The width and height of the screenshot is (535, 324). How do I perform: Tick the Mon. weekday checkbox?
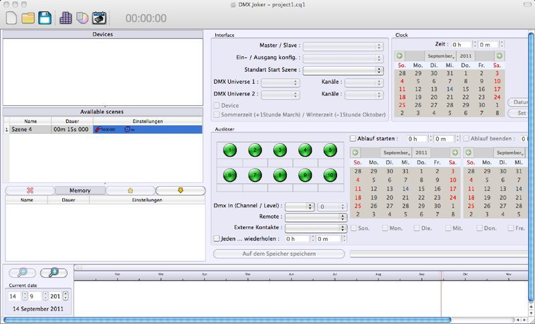pyautogui.click(x=385, y=228)
